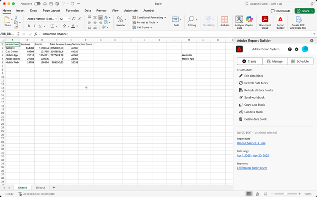
Task: Click the Paste clipboard icon
Action: (7, 20)
